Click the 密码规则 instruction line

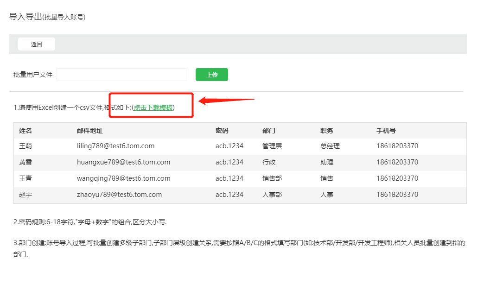click(90, 222)
